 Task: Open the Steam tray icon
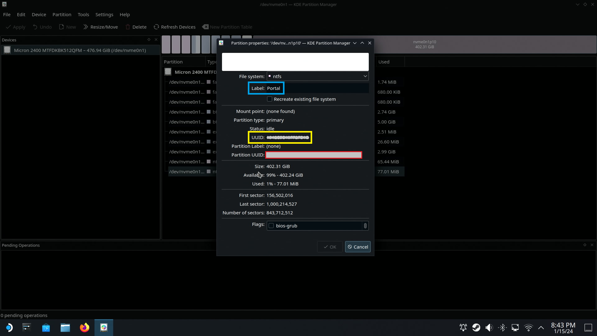476,328
